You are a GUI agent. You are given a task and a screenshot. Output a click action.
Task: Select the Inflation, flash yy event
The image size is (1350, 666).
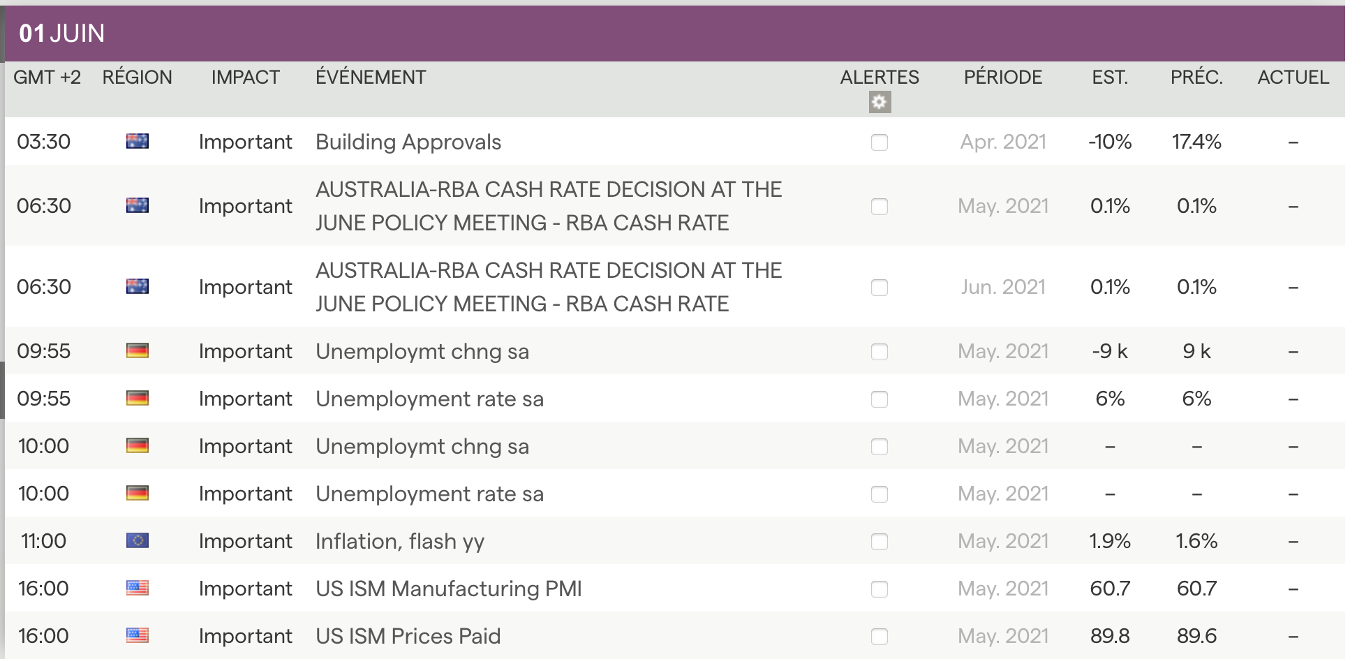399,542
